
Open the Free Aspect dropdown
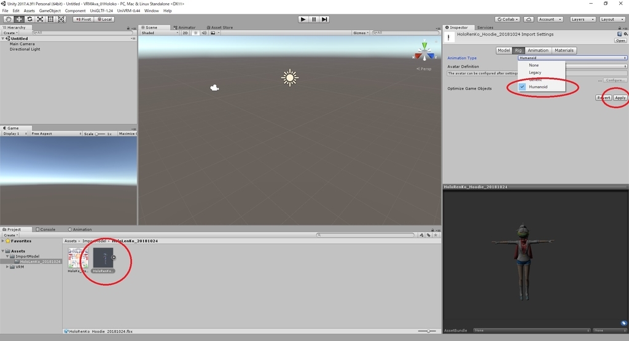pyautogui.click(x=56, y=133)
